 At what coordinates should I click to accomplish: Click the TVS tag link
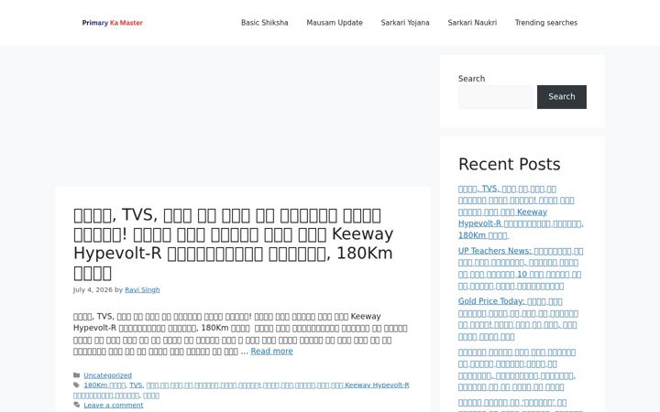[x=136, y=385]
